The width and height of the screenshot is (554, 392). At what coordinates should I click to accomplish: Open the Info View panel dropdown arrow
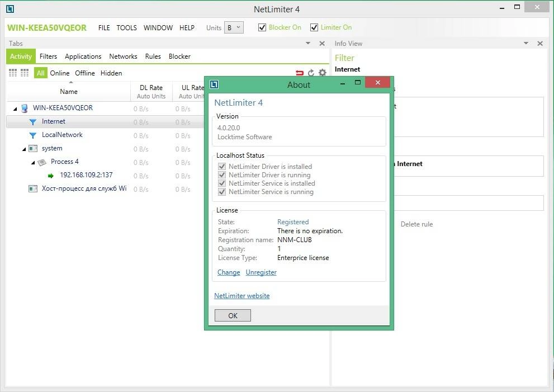pyautogui.click(x=526, y=43)
